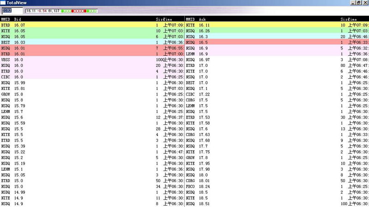Select the NSDQ bid row at 15.22
Image resolution: width=369 pixels, height=207 pixels.
[x=92, y=152]
